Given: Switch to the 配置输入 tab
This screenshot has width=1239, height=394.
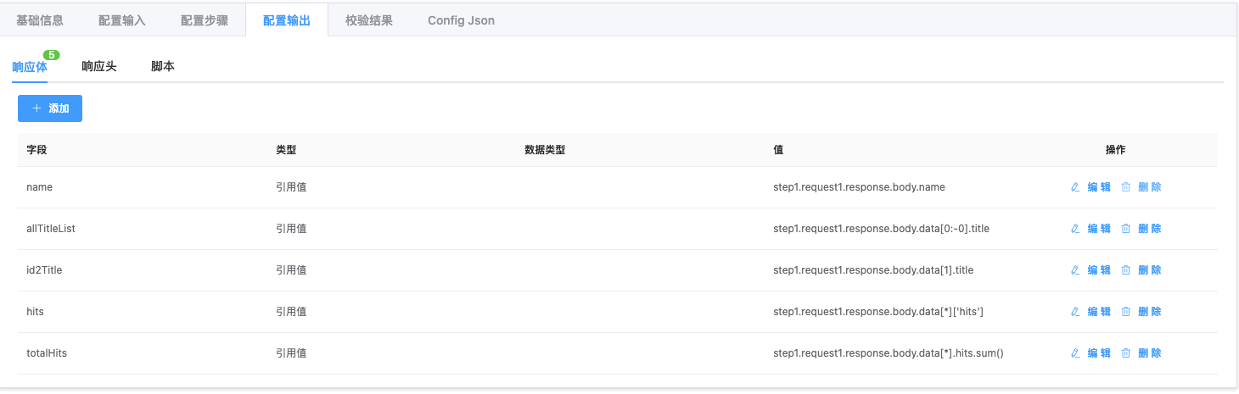Looking at the screenshot, I should (x=122, y=20).
